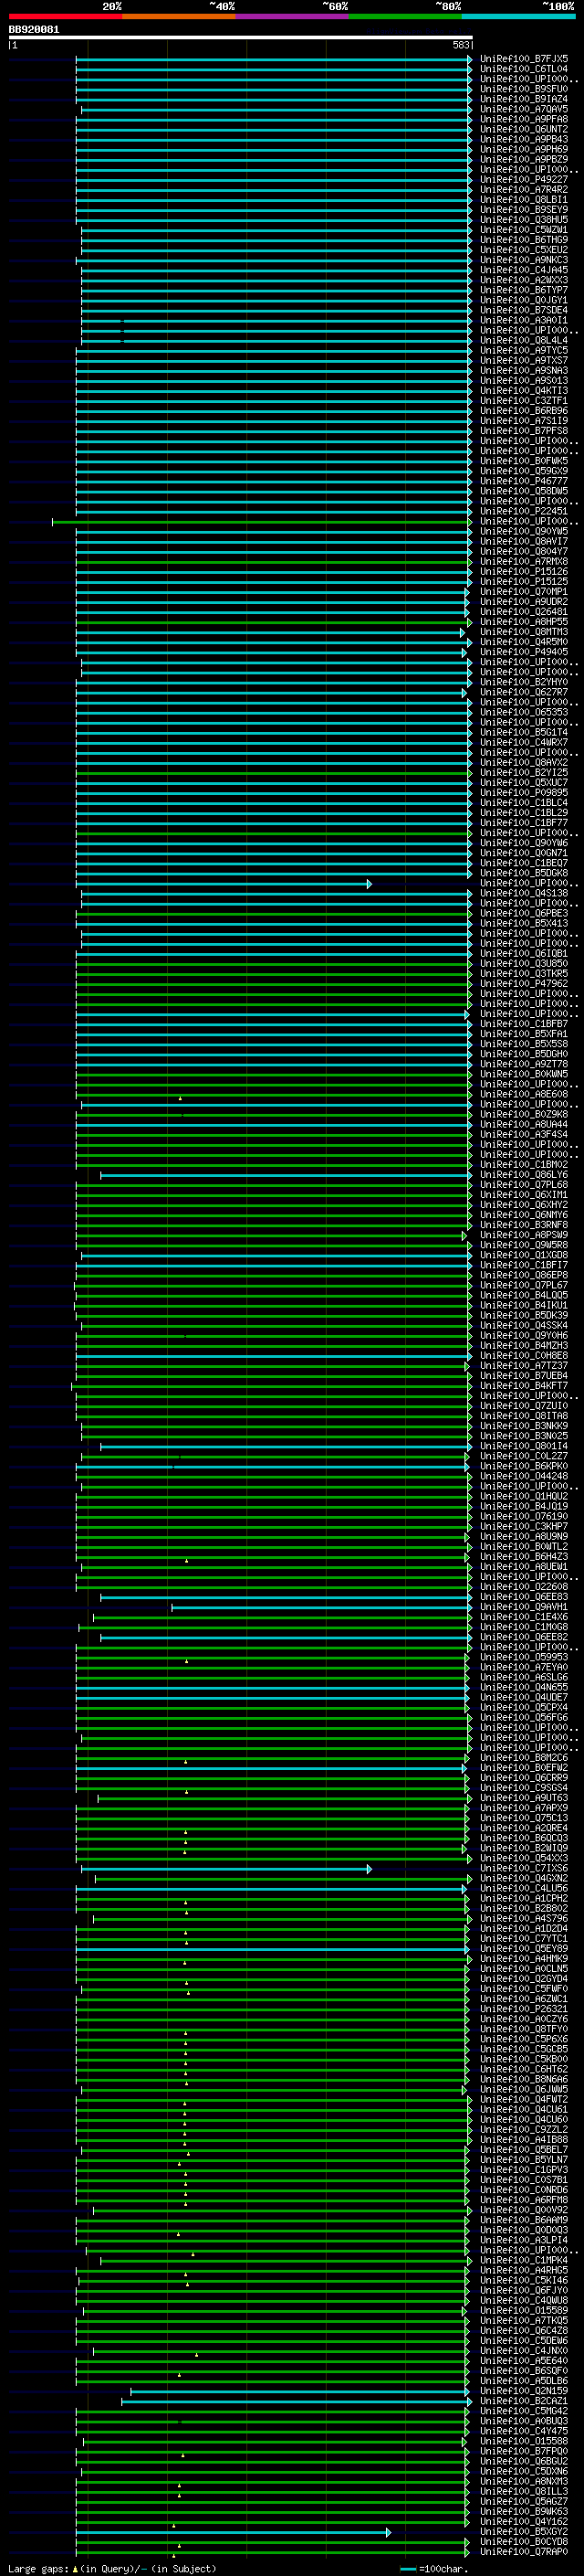Click UniRef100_Q38HU5 hit name
Screen dimensions: 584x2576
tap(524, 220)
